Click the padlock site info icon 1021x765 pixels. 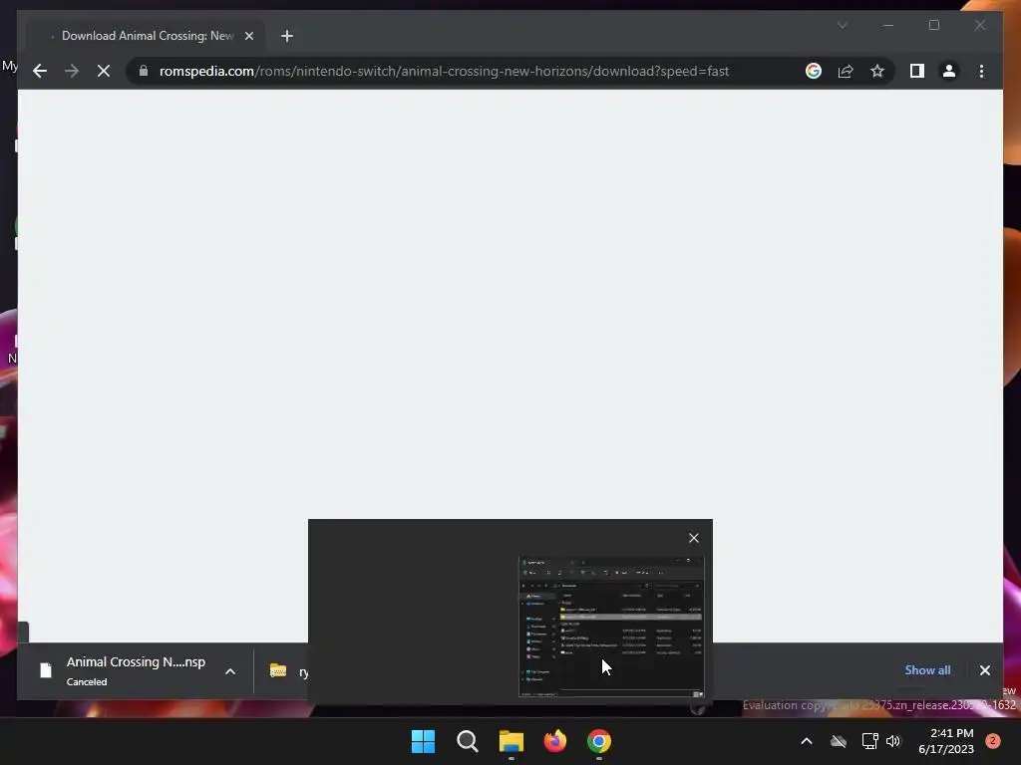coord(144,71)
